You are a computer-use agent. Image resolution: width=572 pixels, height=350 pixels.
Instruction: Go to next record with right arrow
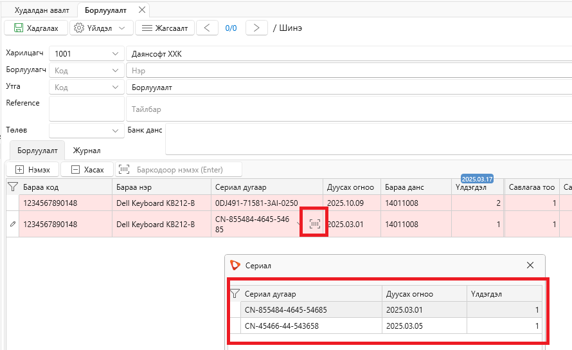[x=256, y=28]
